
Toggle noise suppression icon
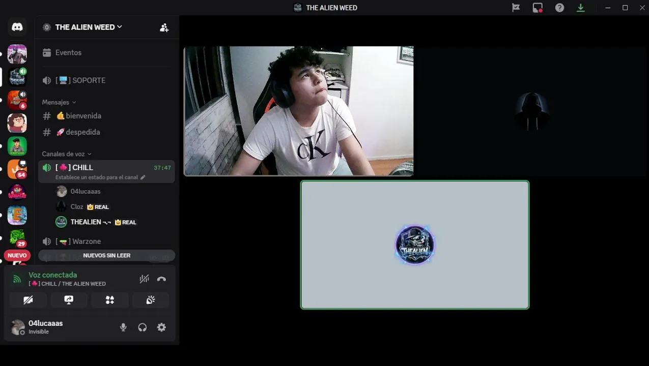144,279
